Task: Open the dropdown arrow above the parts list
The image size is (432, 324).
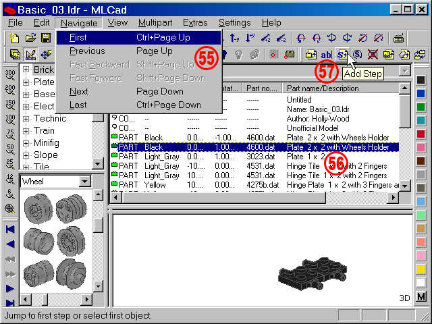Action: point(404,71)
